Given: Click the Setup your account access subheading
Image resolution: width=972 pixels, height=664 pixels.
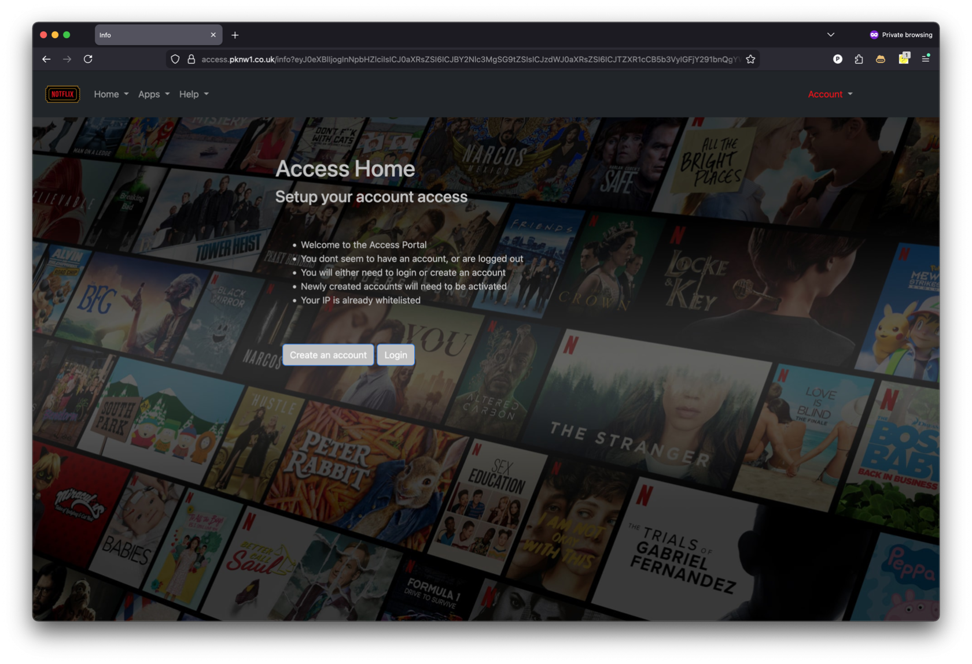Looking at the screenshot, I should click(371, 197).
